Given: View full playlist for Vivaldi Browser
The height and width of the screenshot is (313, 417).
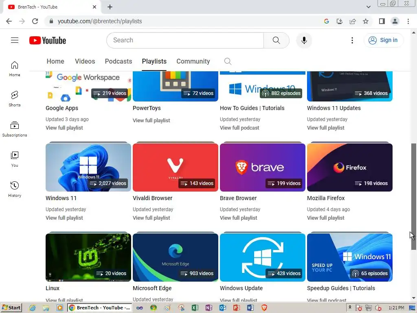Looking at the screenshot, I should coord(151,218).
